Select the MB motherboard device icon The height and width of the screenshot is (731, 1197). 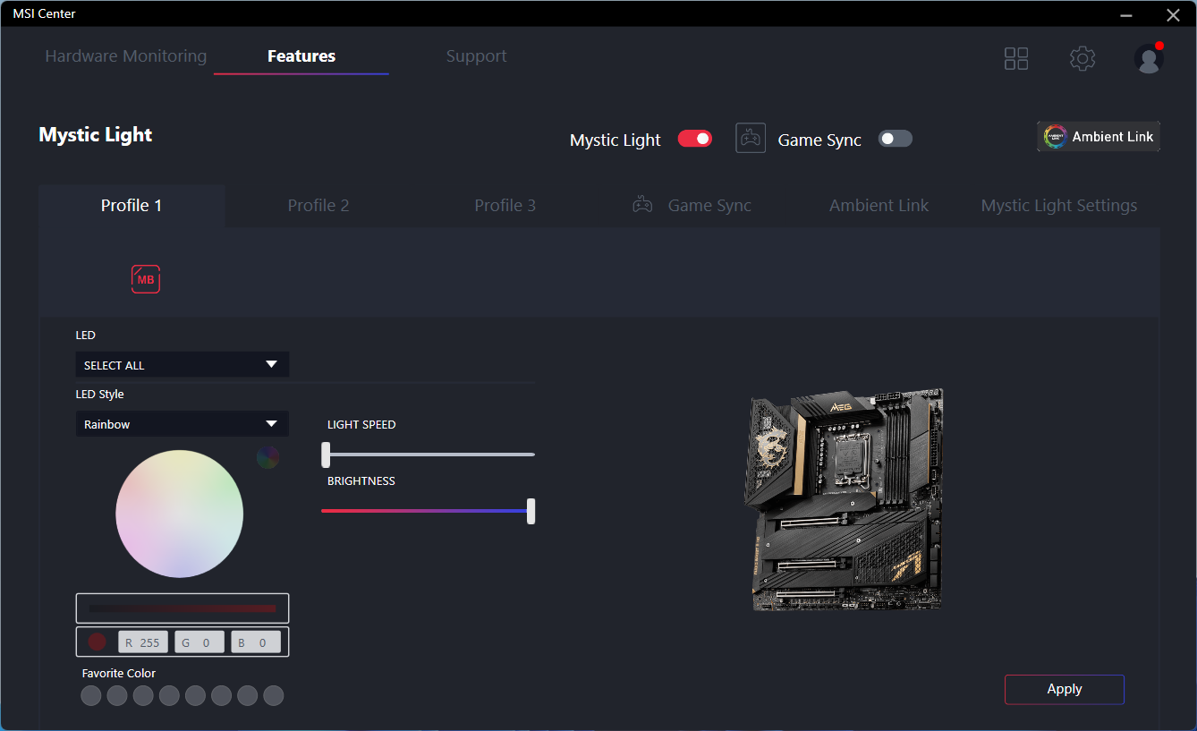(146, 279)
